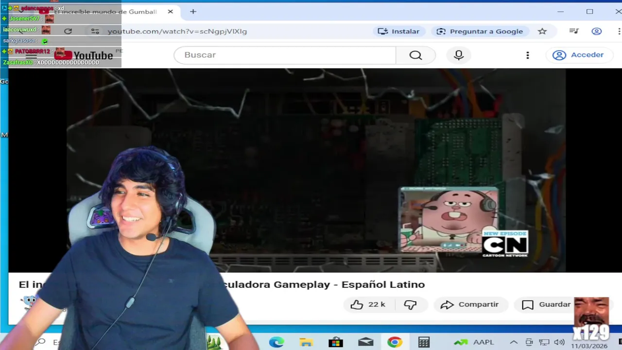The height and width of the screenshot is (350, 622).
Task: Go to the YouTube home logo
Action: coord(84,55)
